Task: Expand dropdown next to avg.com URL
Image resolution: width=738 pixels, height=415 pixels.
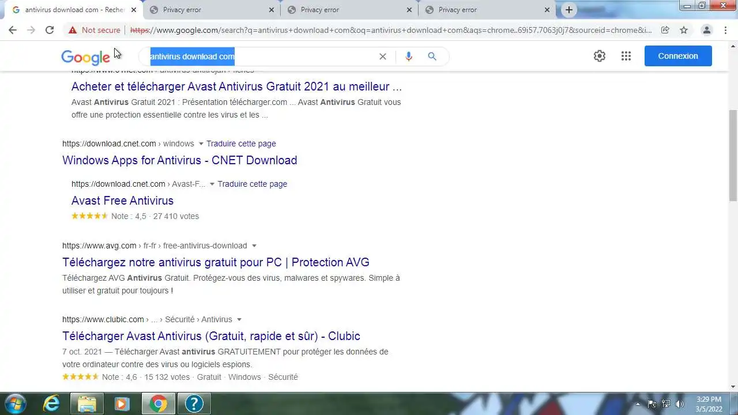Action: [x=254, y=246]
